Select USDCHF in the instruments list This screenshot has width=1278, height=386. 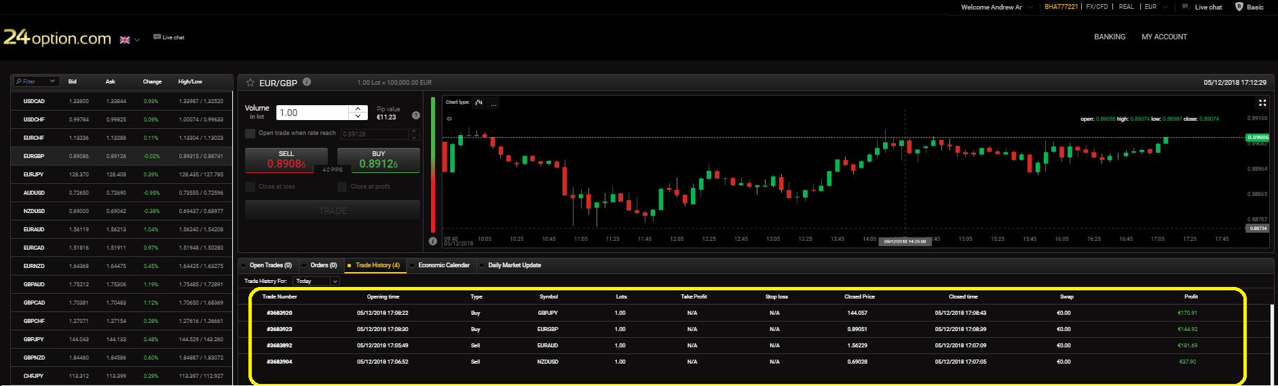[122, 119]
